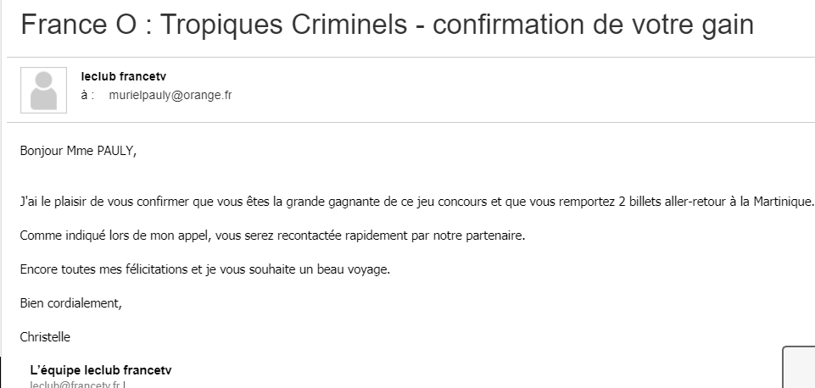The height and width of the screenshot is (388, 815).
Task: Click the sender's avatar placeholder icon
Action: [x=43, y=90]
